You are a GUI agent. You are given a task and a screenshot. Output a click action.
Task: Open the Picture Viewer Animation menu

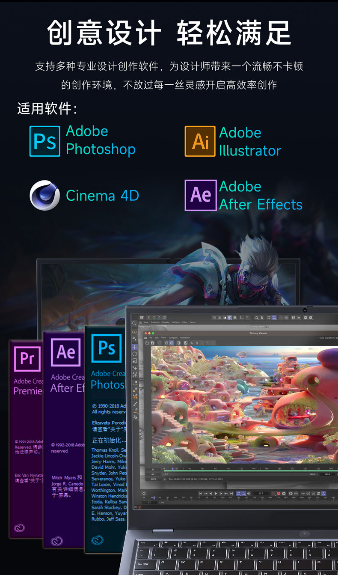point(185,337)
